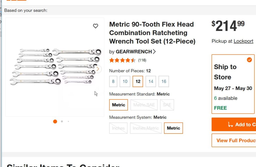256x167 pixels.
Task: Open the Lockport pickup store link
Action: (243, 41)
